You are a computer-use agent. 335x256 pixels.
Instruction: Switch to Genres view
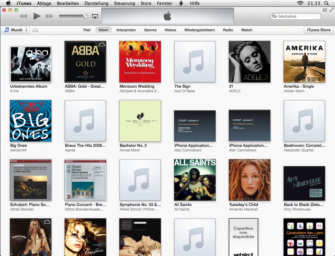pos(150,30)
